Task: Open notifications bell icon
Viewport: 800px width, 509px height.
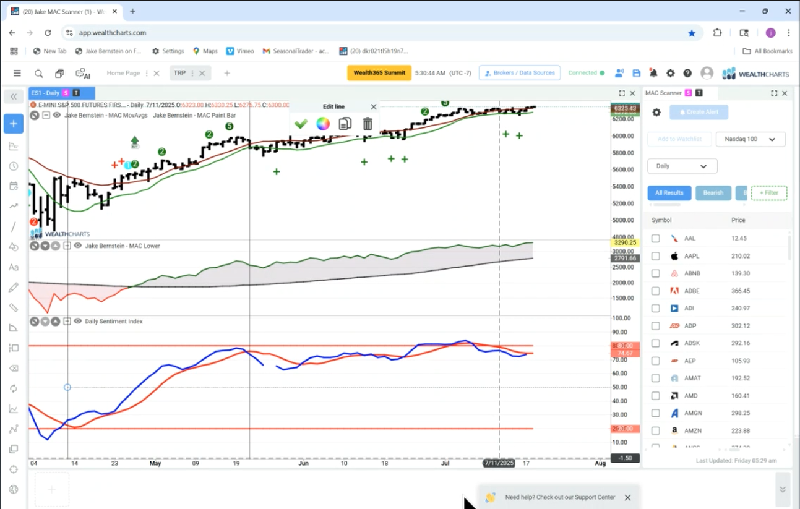Action: point(653,73)
